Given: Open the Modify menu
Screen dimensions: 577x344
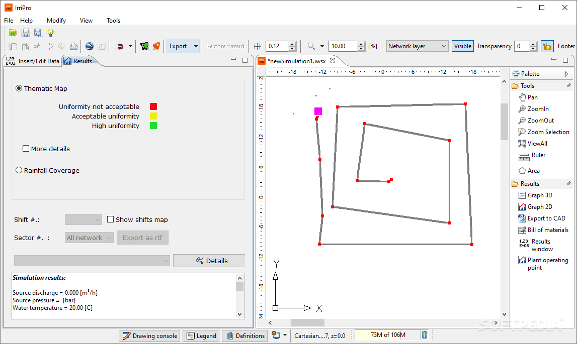Looking at the screenshot, I should [x=56, y=21].
